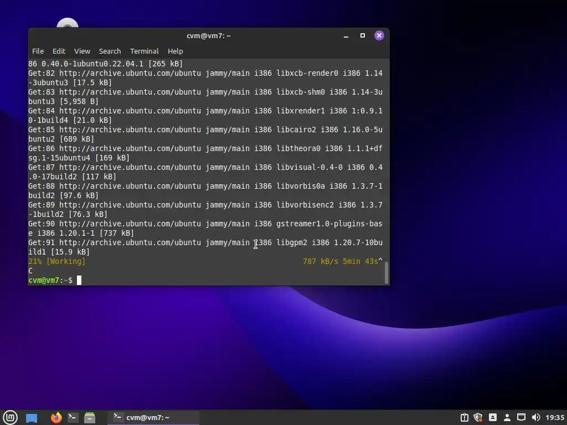Maximize the cvm@vm7 terminal window
This screenshot has height=425, width=567.
(362, 35)
